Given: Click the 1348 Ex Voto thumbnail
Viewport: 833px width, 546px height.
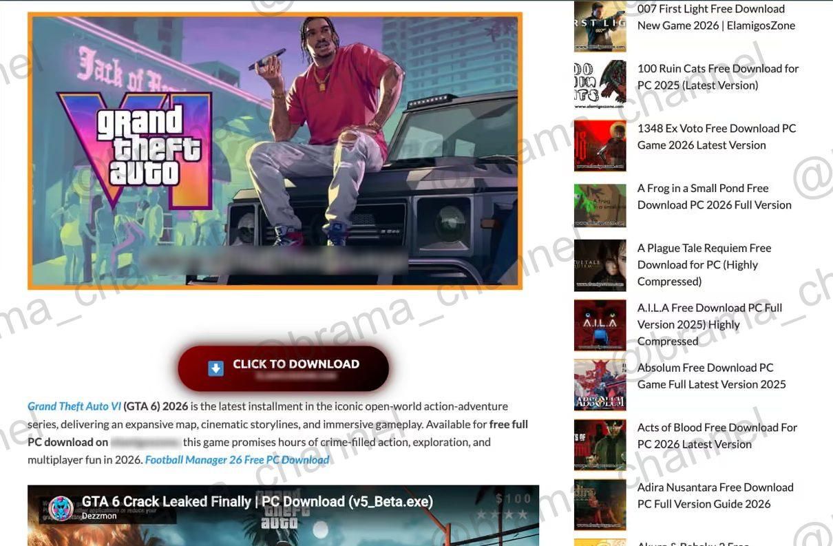Looking at the screenshot, I should click(600, 145).
